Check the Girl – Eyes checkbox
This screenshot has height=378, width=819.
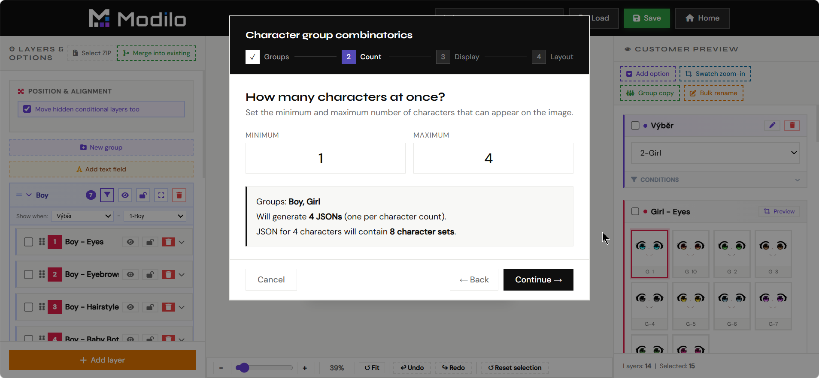point(635,211)
